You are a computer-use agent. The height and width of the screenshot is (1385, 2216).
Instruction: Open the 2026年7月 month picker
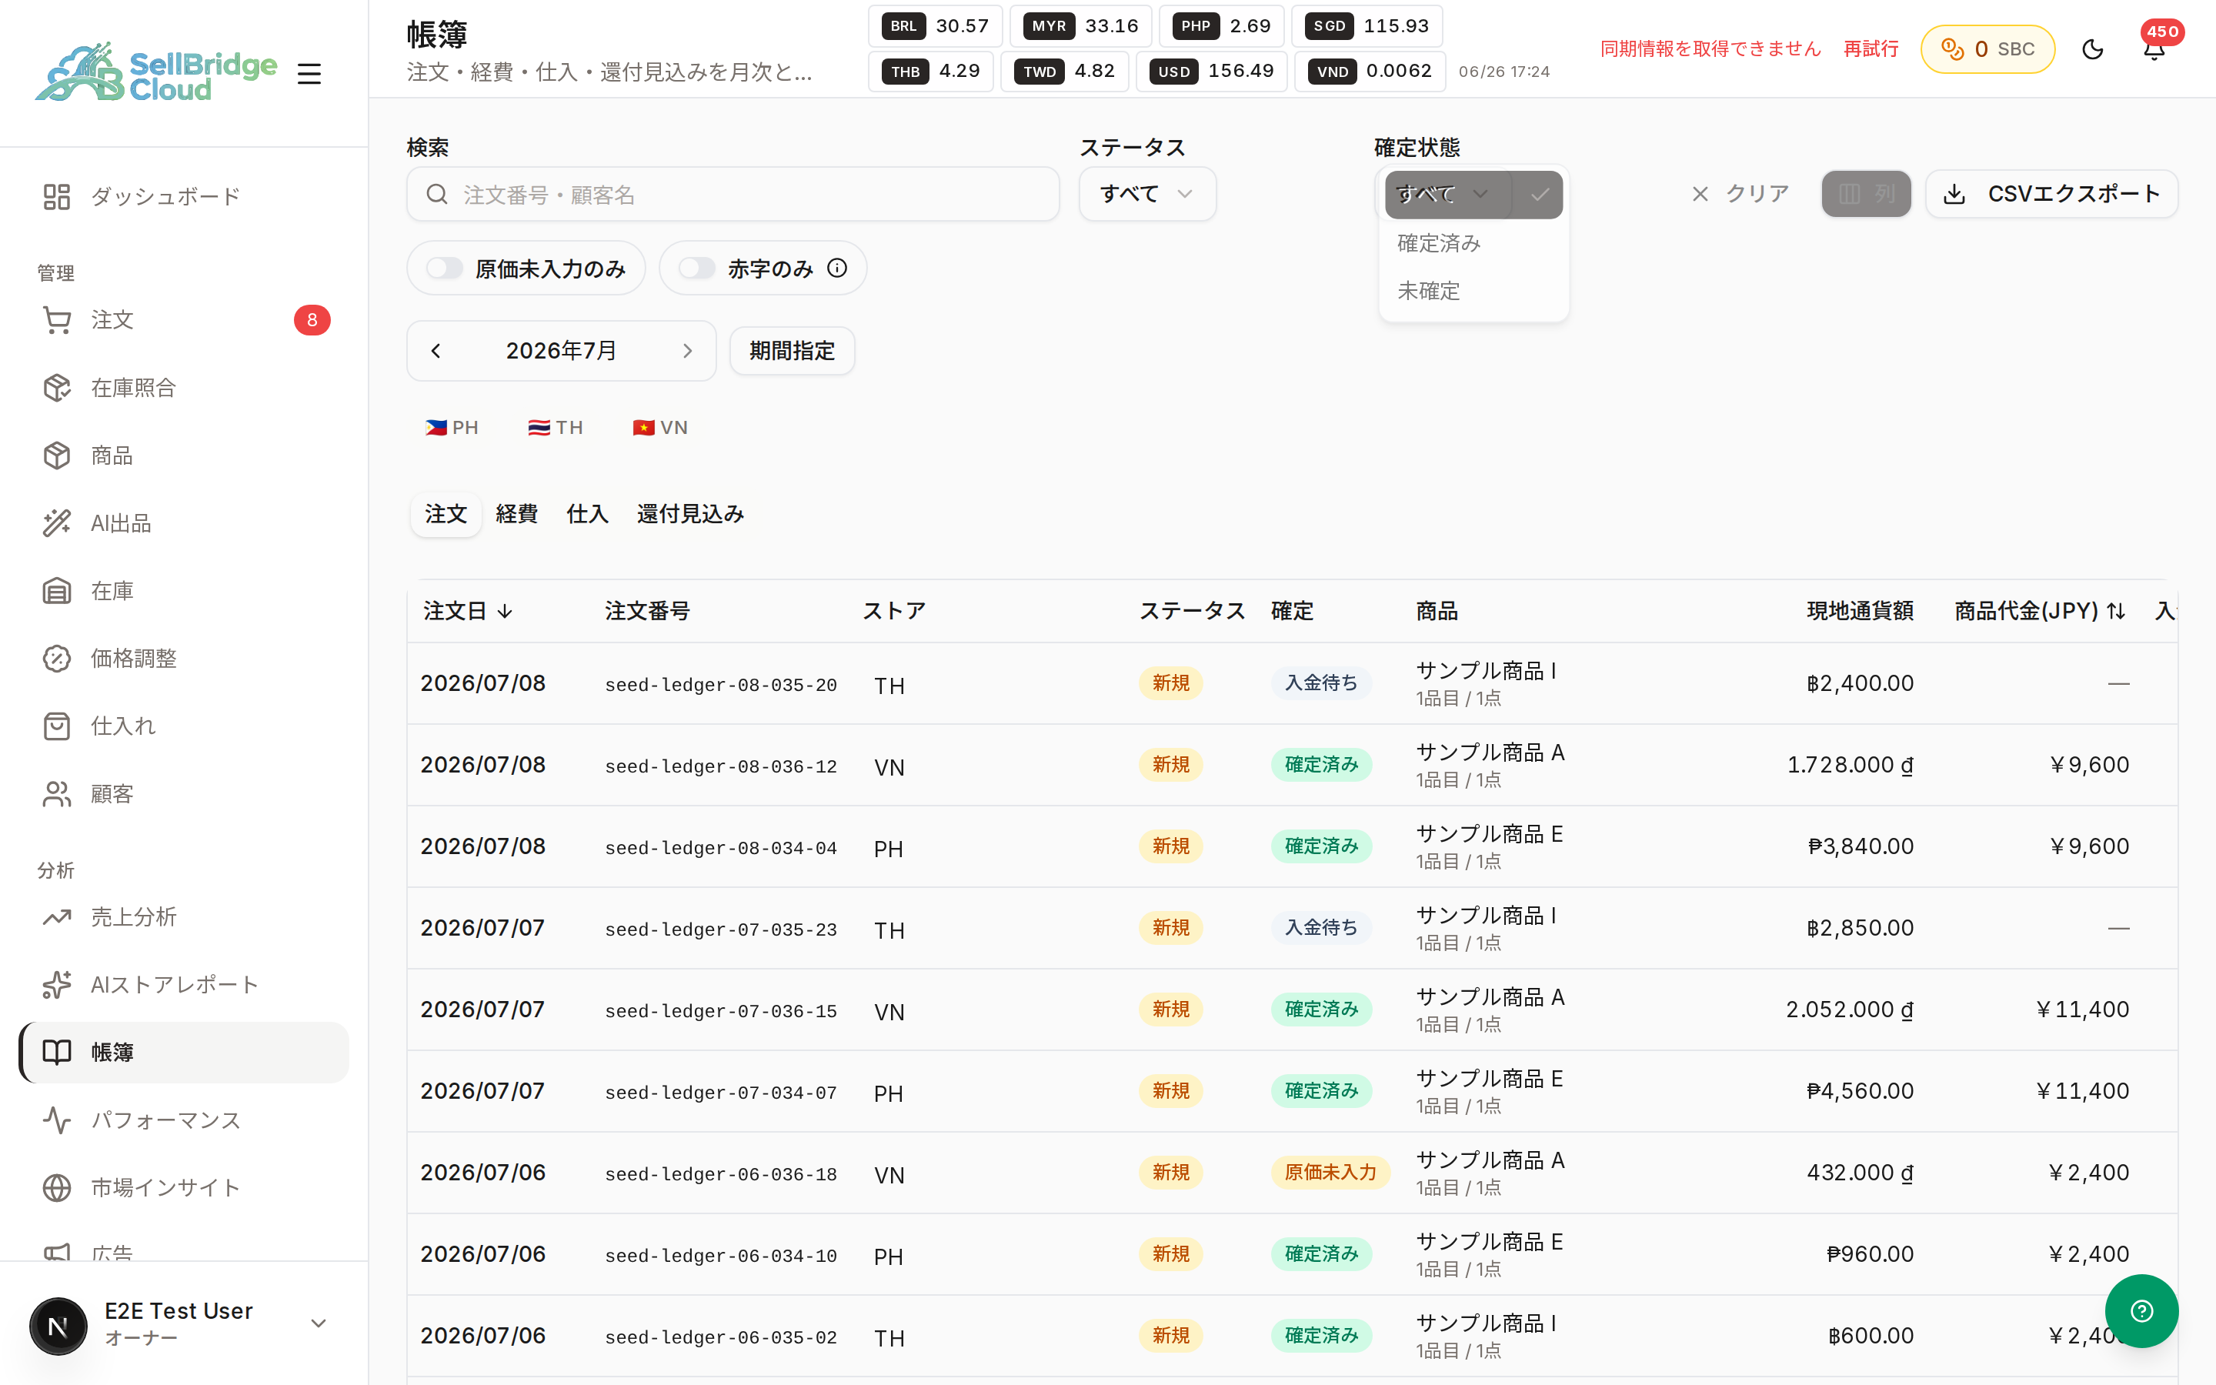562,351
